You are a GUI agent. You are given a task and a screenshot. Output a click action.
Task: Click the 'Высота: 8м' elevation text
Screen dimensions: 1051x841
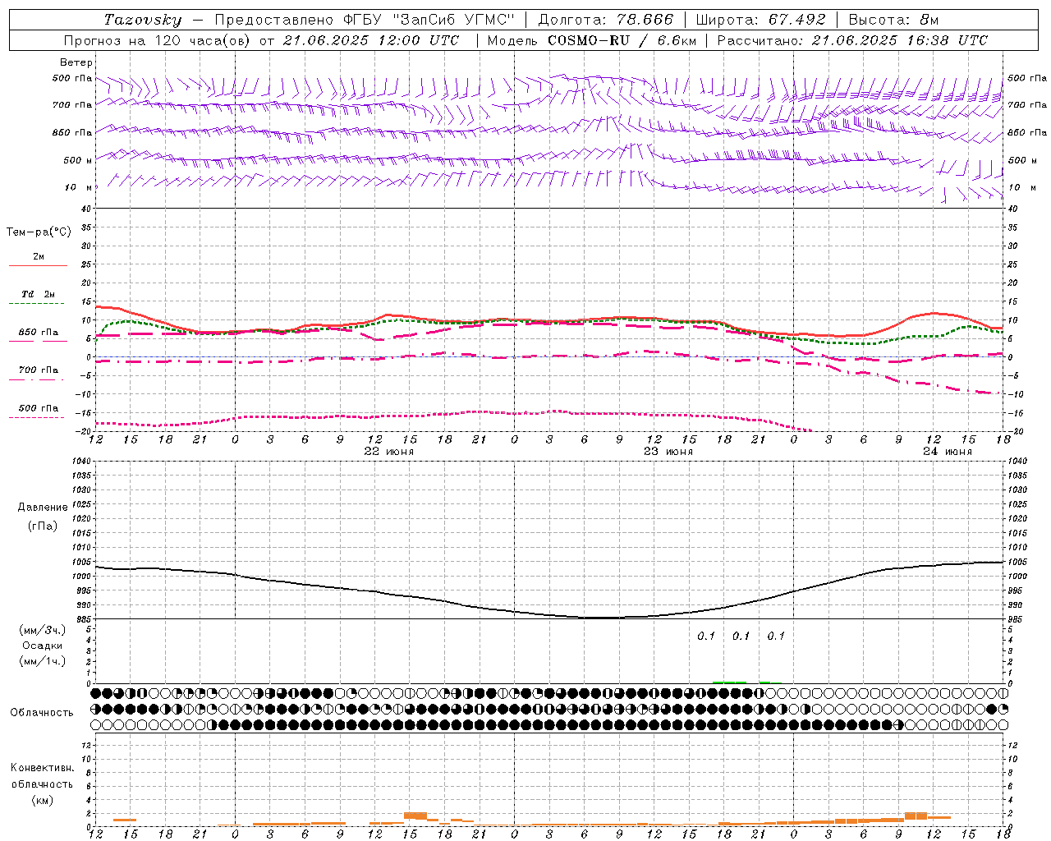pyautogui.click(x=893, y=20)
